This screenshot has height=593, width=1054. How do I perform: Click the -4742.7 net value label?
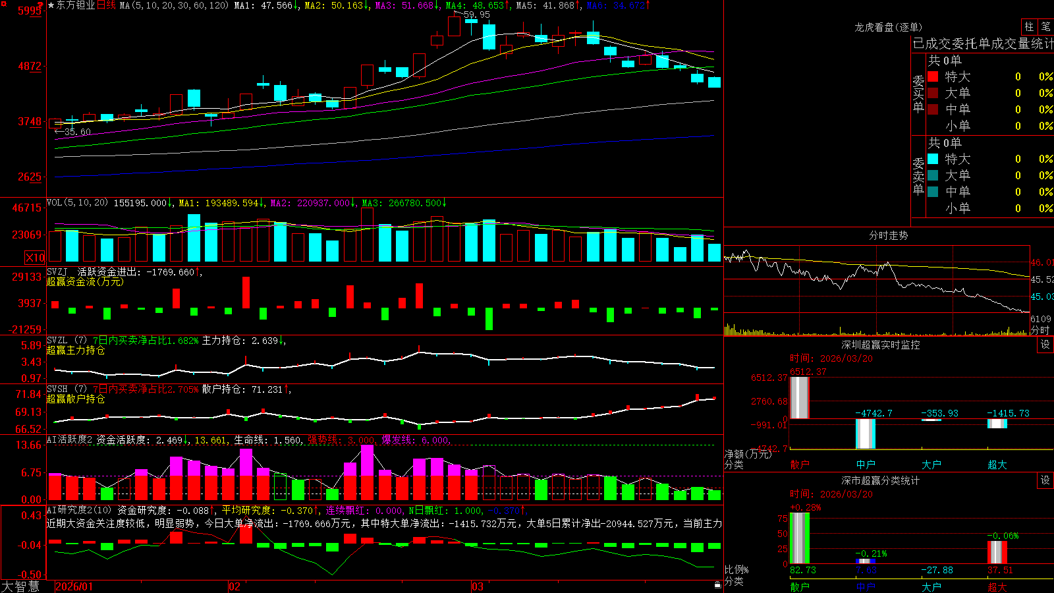tap(874, 413)
